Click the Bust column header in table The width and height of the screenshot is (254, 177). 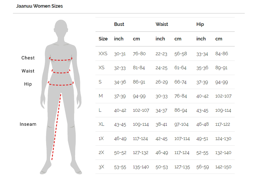click(x=119, y=24)
